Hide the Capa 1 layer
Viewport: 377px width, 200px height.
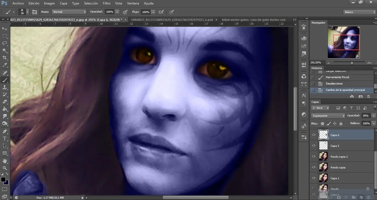coord(314,178)
